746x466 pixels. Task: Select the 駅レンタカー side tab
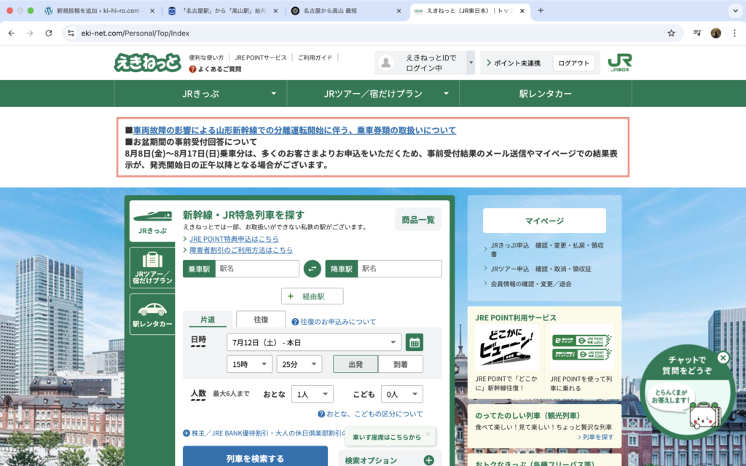pos(152,315)
